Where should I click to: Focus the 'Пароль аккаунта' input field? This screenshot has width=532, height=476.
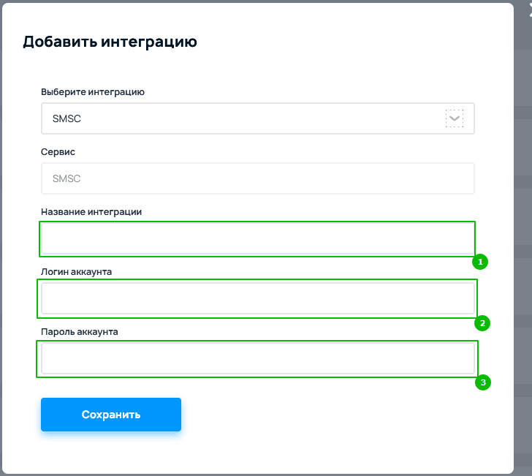tap(257, 358)
